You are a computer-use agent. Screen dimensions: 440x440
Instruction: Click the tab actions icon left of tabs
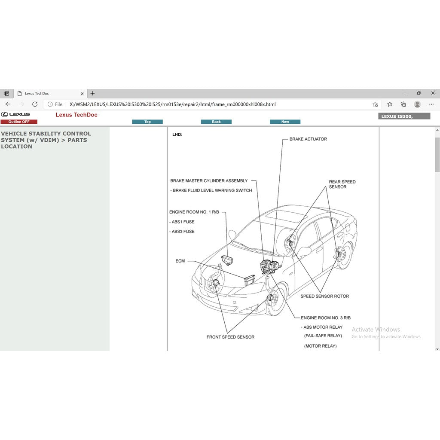(x=6, y=93)
